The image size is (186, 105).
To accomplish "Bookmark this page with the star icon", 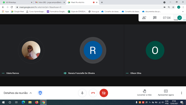I will 173,7.
